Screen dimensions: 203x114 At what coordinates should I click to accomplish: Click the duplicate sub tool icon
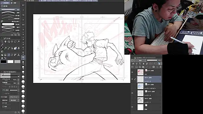click(16, 35)
